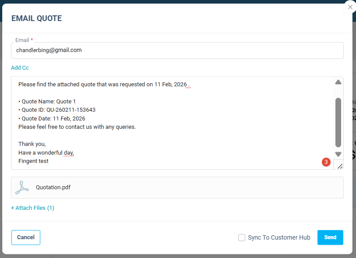
Task: Place cursor on the Quote ID line
Action: tap(57, 110)
